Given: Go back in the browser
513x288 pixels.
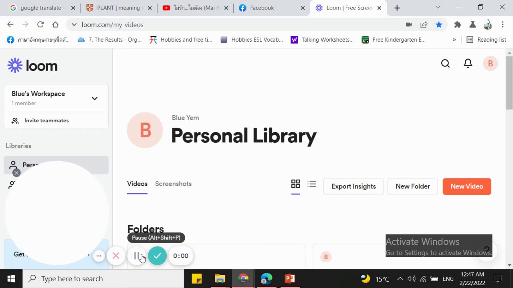Looking at the screenshot, I should pos(10,25).
